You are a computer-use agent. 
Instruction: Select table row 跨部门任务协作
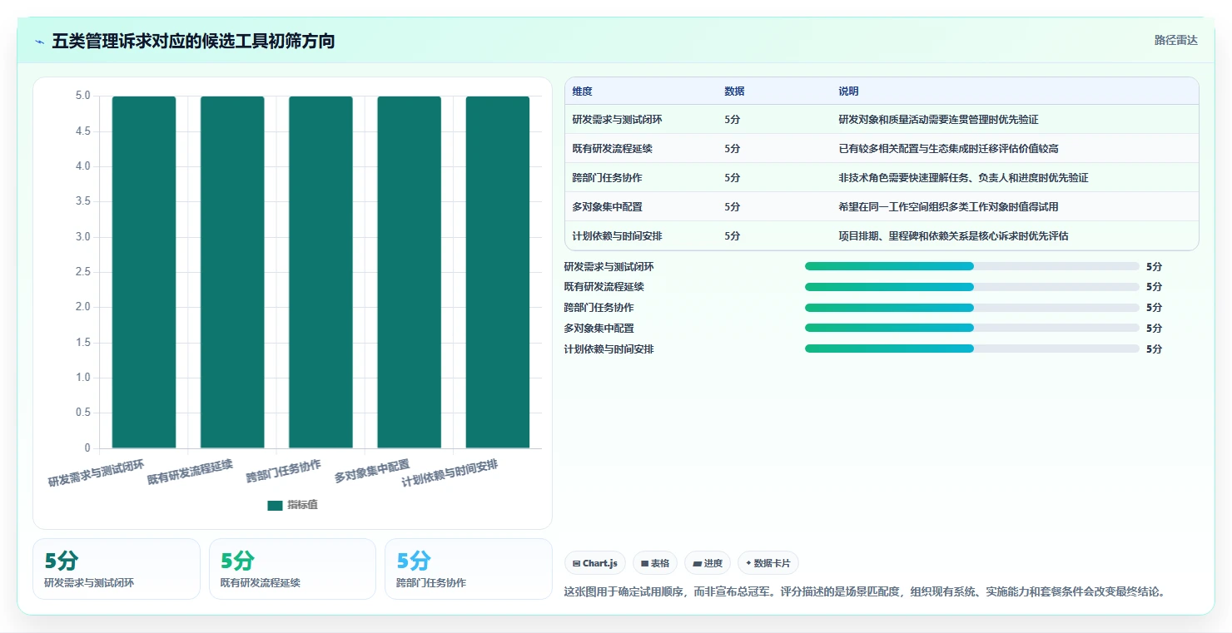882,178
